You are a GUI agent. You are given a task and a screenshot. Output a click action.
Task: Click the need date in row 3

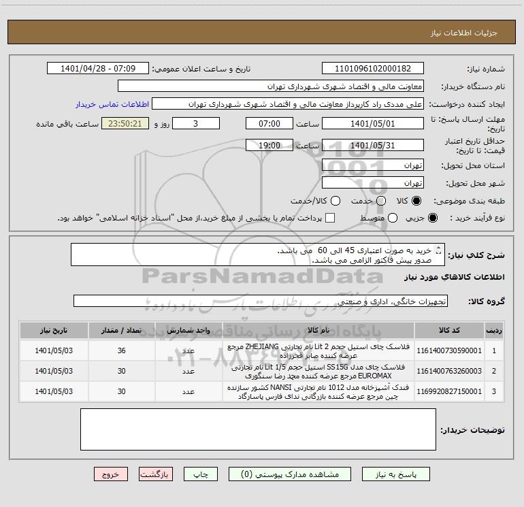click(x=54, y=391)
